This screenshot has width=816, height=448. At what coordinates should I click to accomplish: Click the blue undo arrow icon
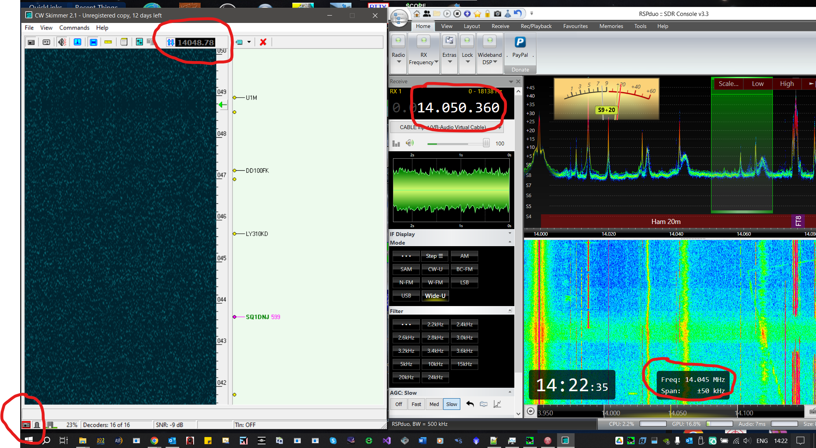pyautogui.click(x=517, y=14)
